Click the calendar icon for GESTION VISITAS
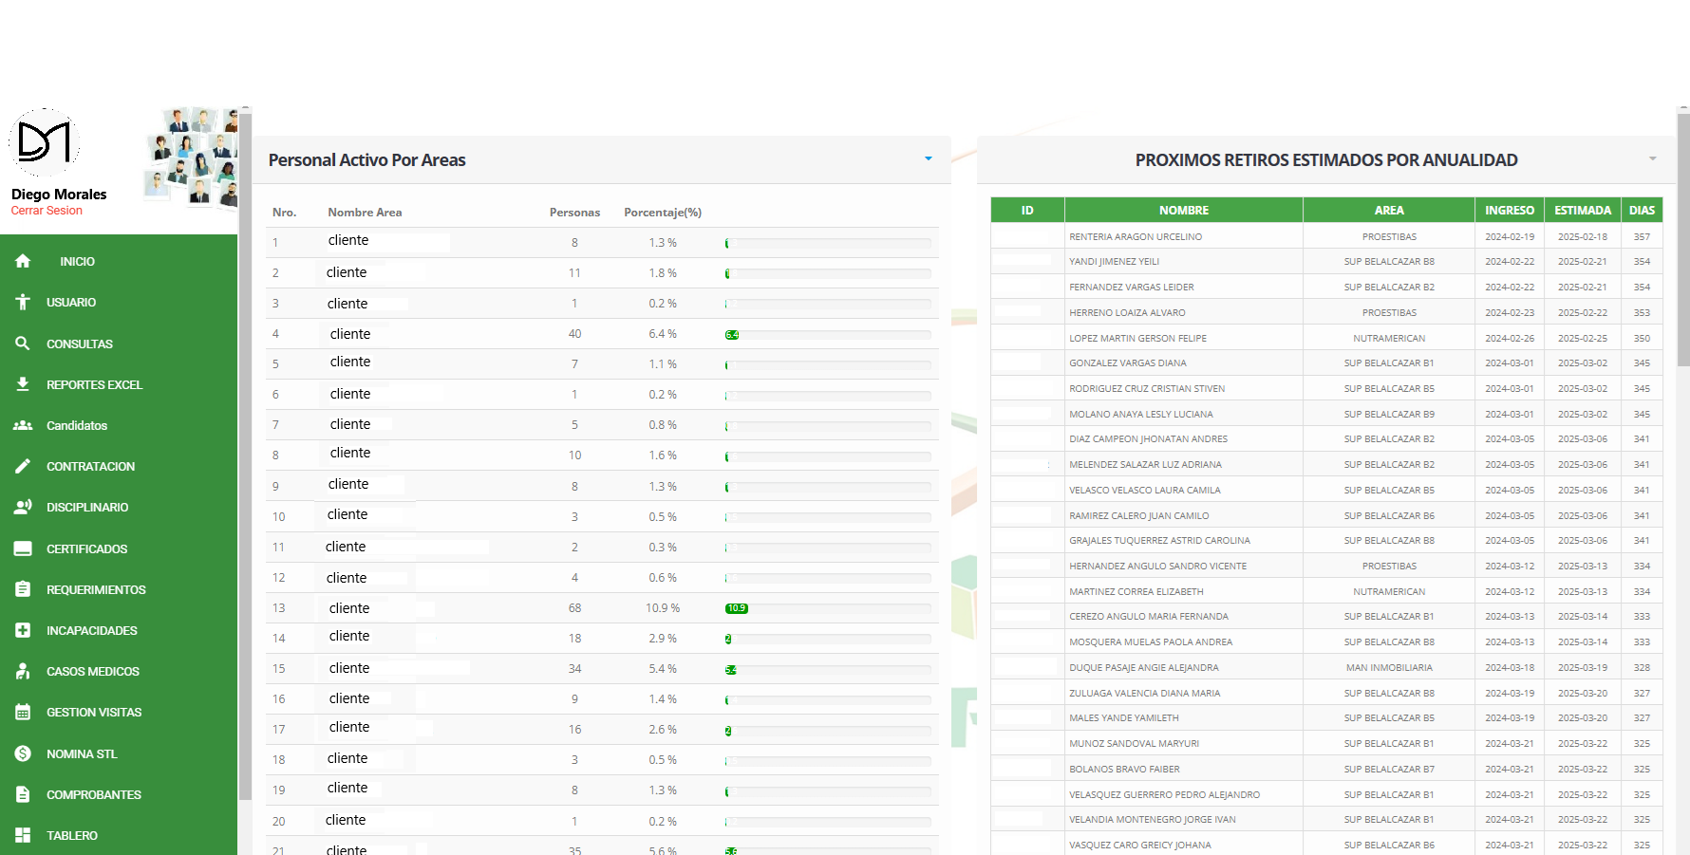 23,712
